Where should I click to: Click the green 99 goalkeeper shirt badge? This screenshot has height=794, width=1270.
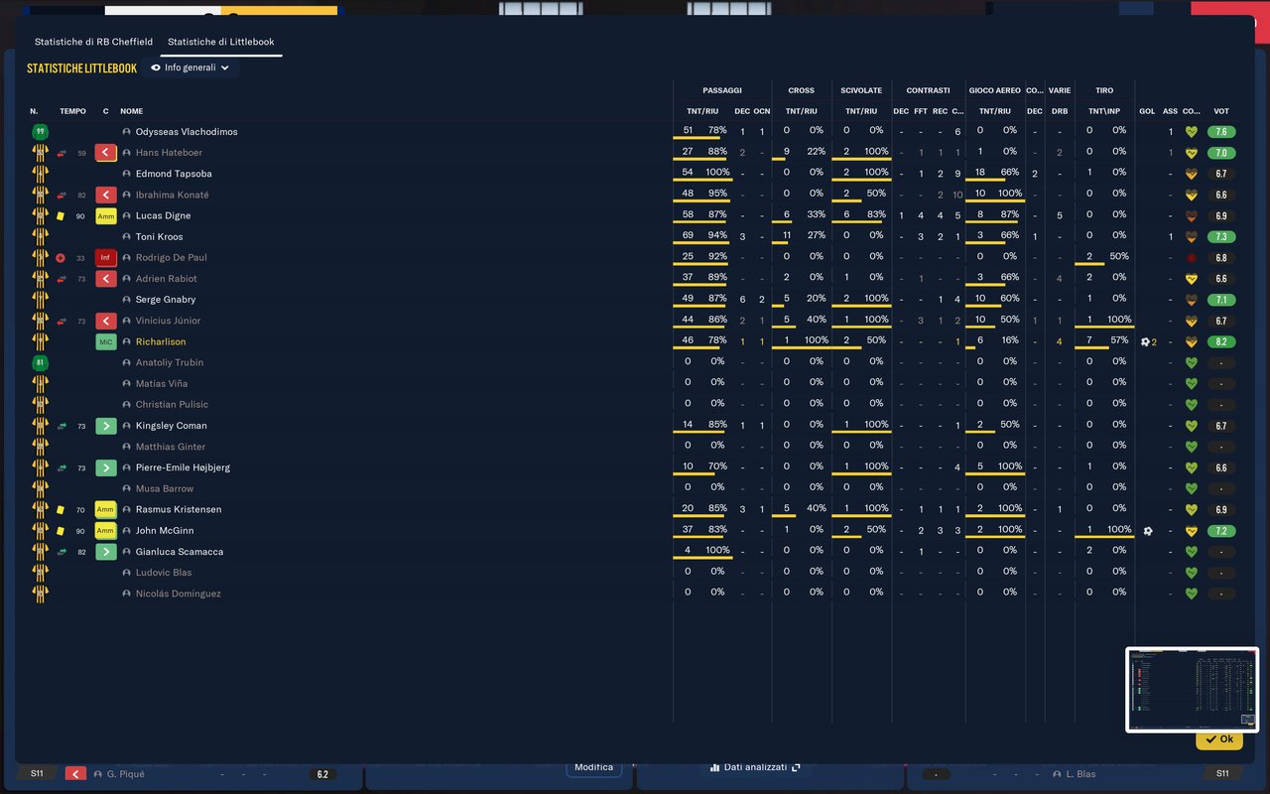tap(40, 132)
